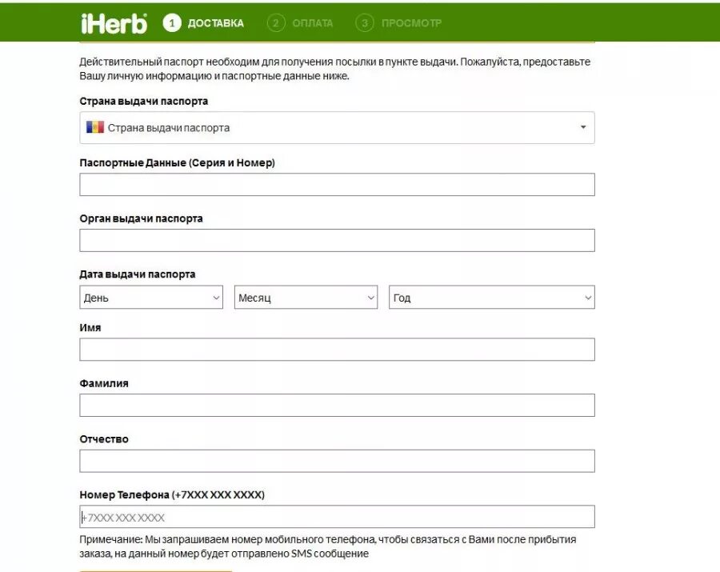720x572 pixels.
Task: Click the iHerb logo
Action: click(114, 23)
